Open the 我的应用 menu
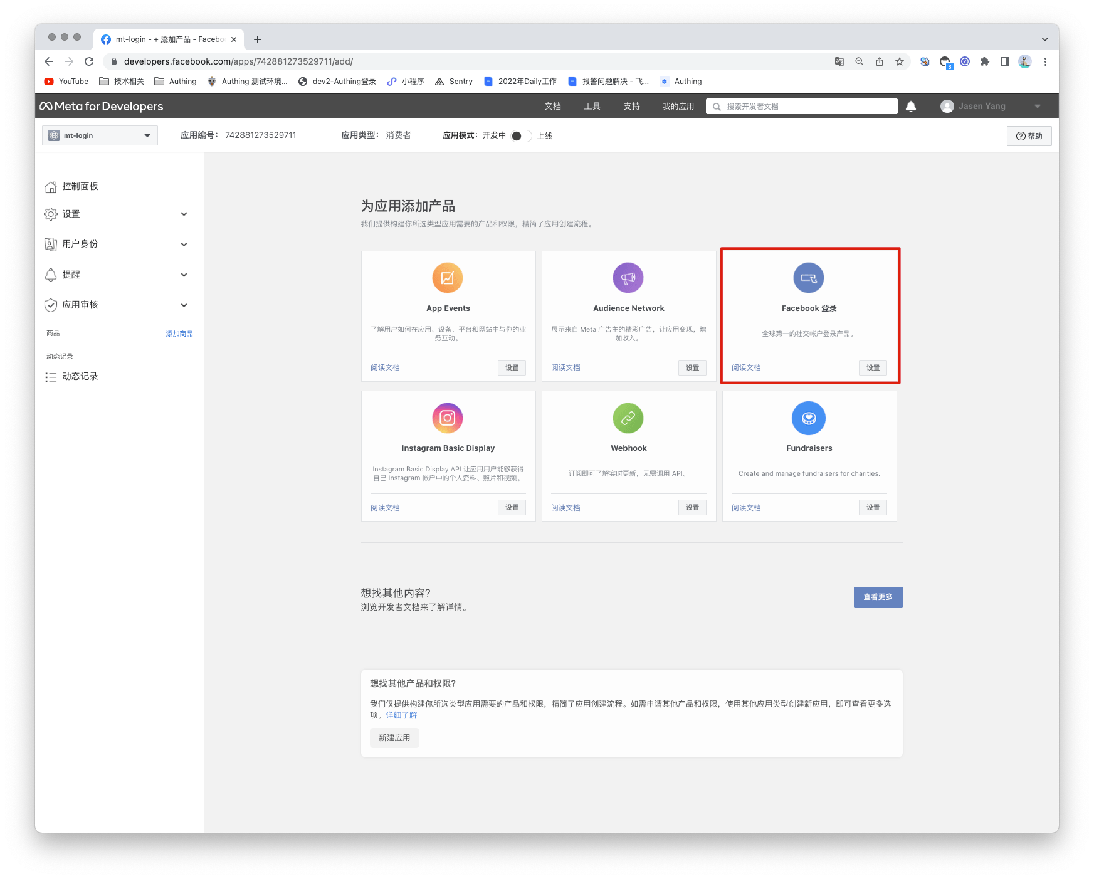The image size is (1094, 879). [x=677, y=106]
